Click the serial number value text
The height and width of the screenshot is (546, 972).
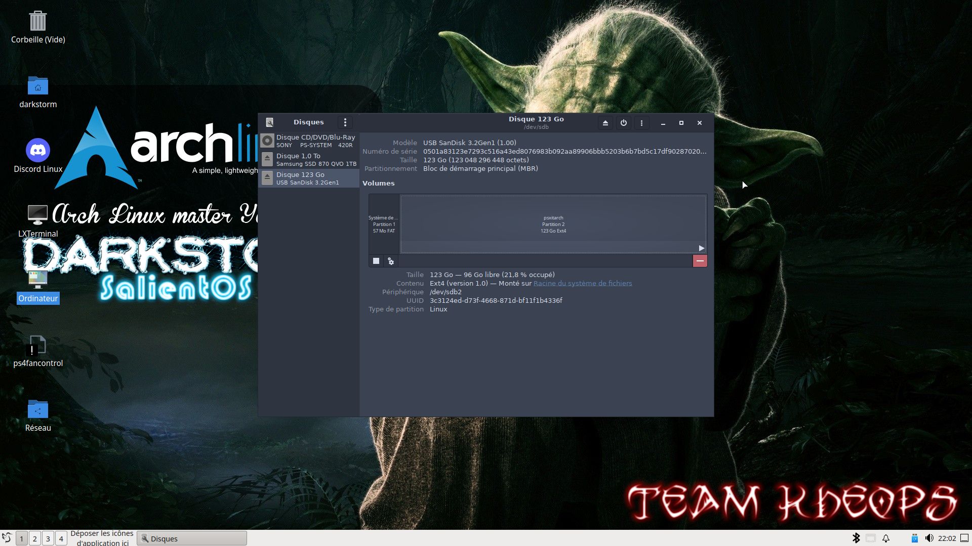pyautogui.click(x=565, y=151)
